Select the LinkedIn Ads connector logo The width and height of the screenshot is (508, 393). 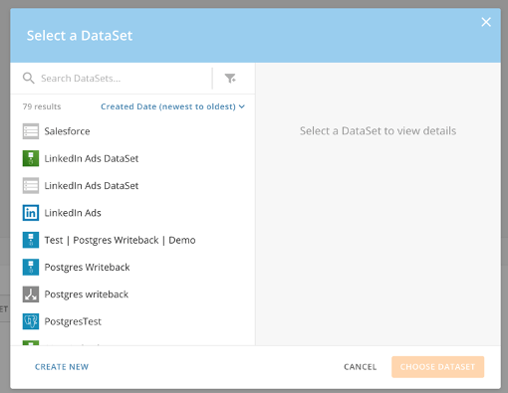(31, 213)
